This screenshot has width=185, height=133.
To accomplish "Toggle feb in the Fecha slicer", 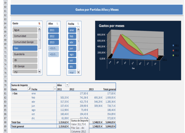I will [72, 36].
